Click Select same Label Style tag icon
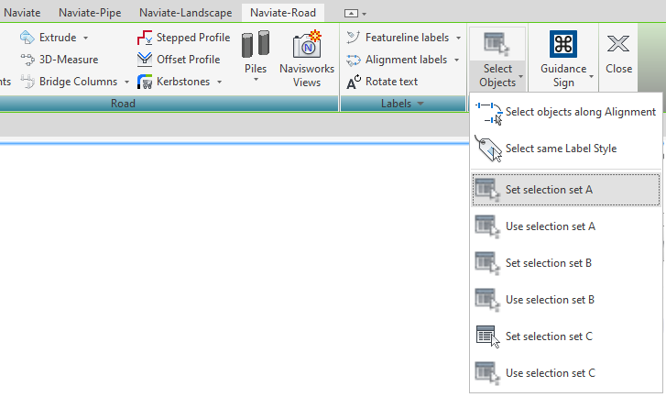Image resolution: width=666 pixels, height=397 pixels. (x=488, y=149)
